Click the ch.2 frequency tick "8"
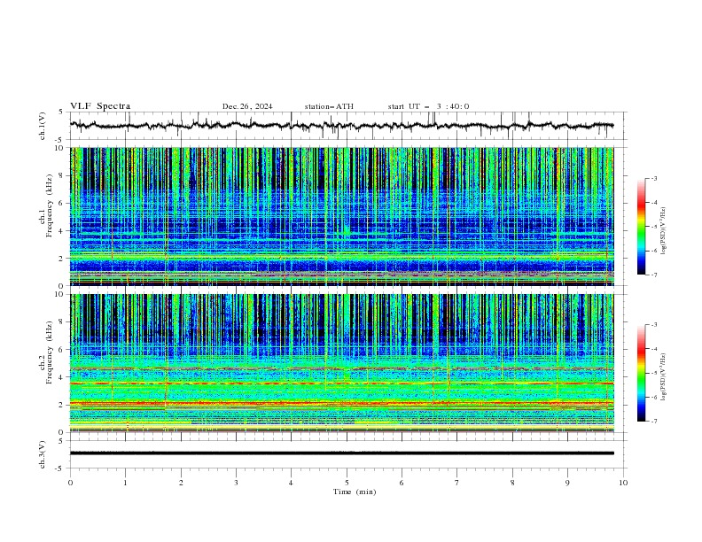 (61, 322)
